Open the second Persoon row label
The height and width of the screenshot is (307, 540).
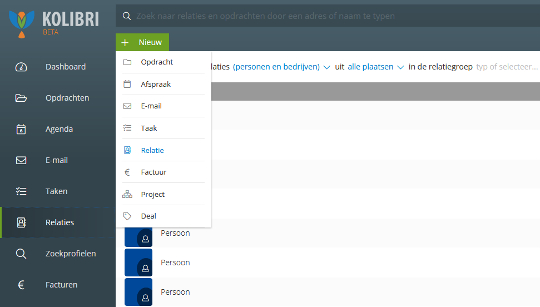[175, 263]
